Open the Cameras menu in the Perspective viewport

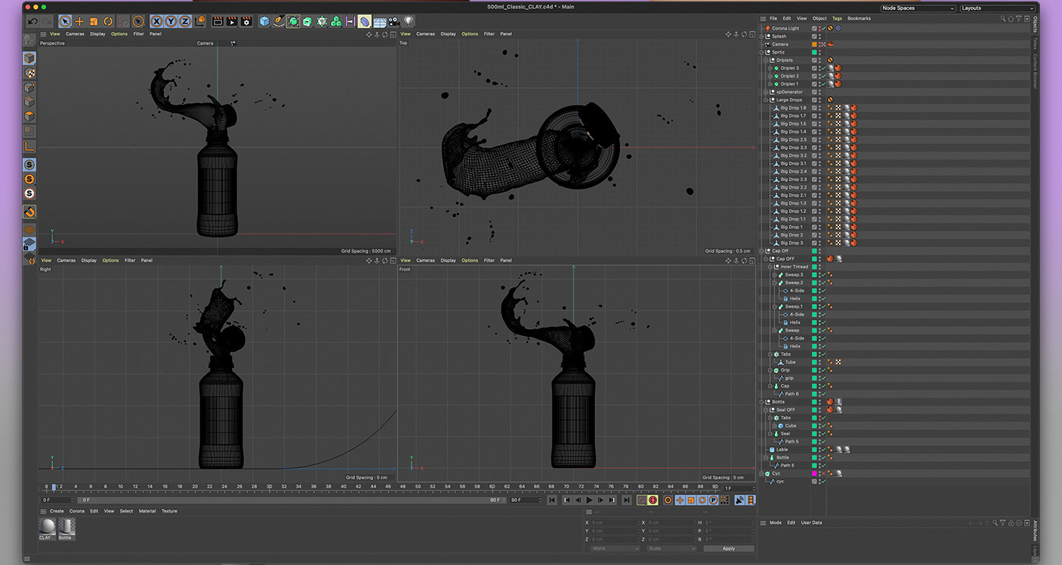(x=75, y=34)
